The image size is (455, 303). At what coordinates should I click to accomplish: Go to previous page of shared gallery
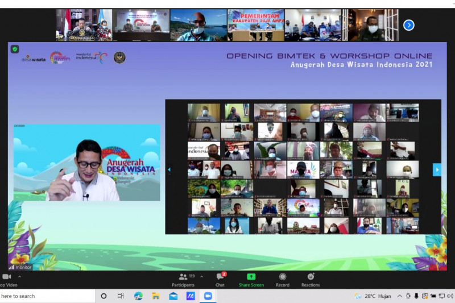point(169,169)
